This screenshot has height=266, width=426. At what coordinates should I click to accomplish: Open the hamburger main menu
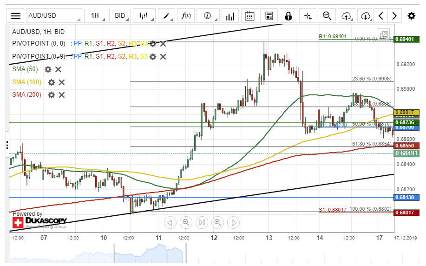tap(16, 16)
